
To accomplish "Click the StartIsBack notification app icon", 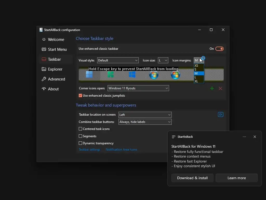I will [174, 137].
